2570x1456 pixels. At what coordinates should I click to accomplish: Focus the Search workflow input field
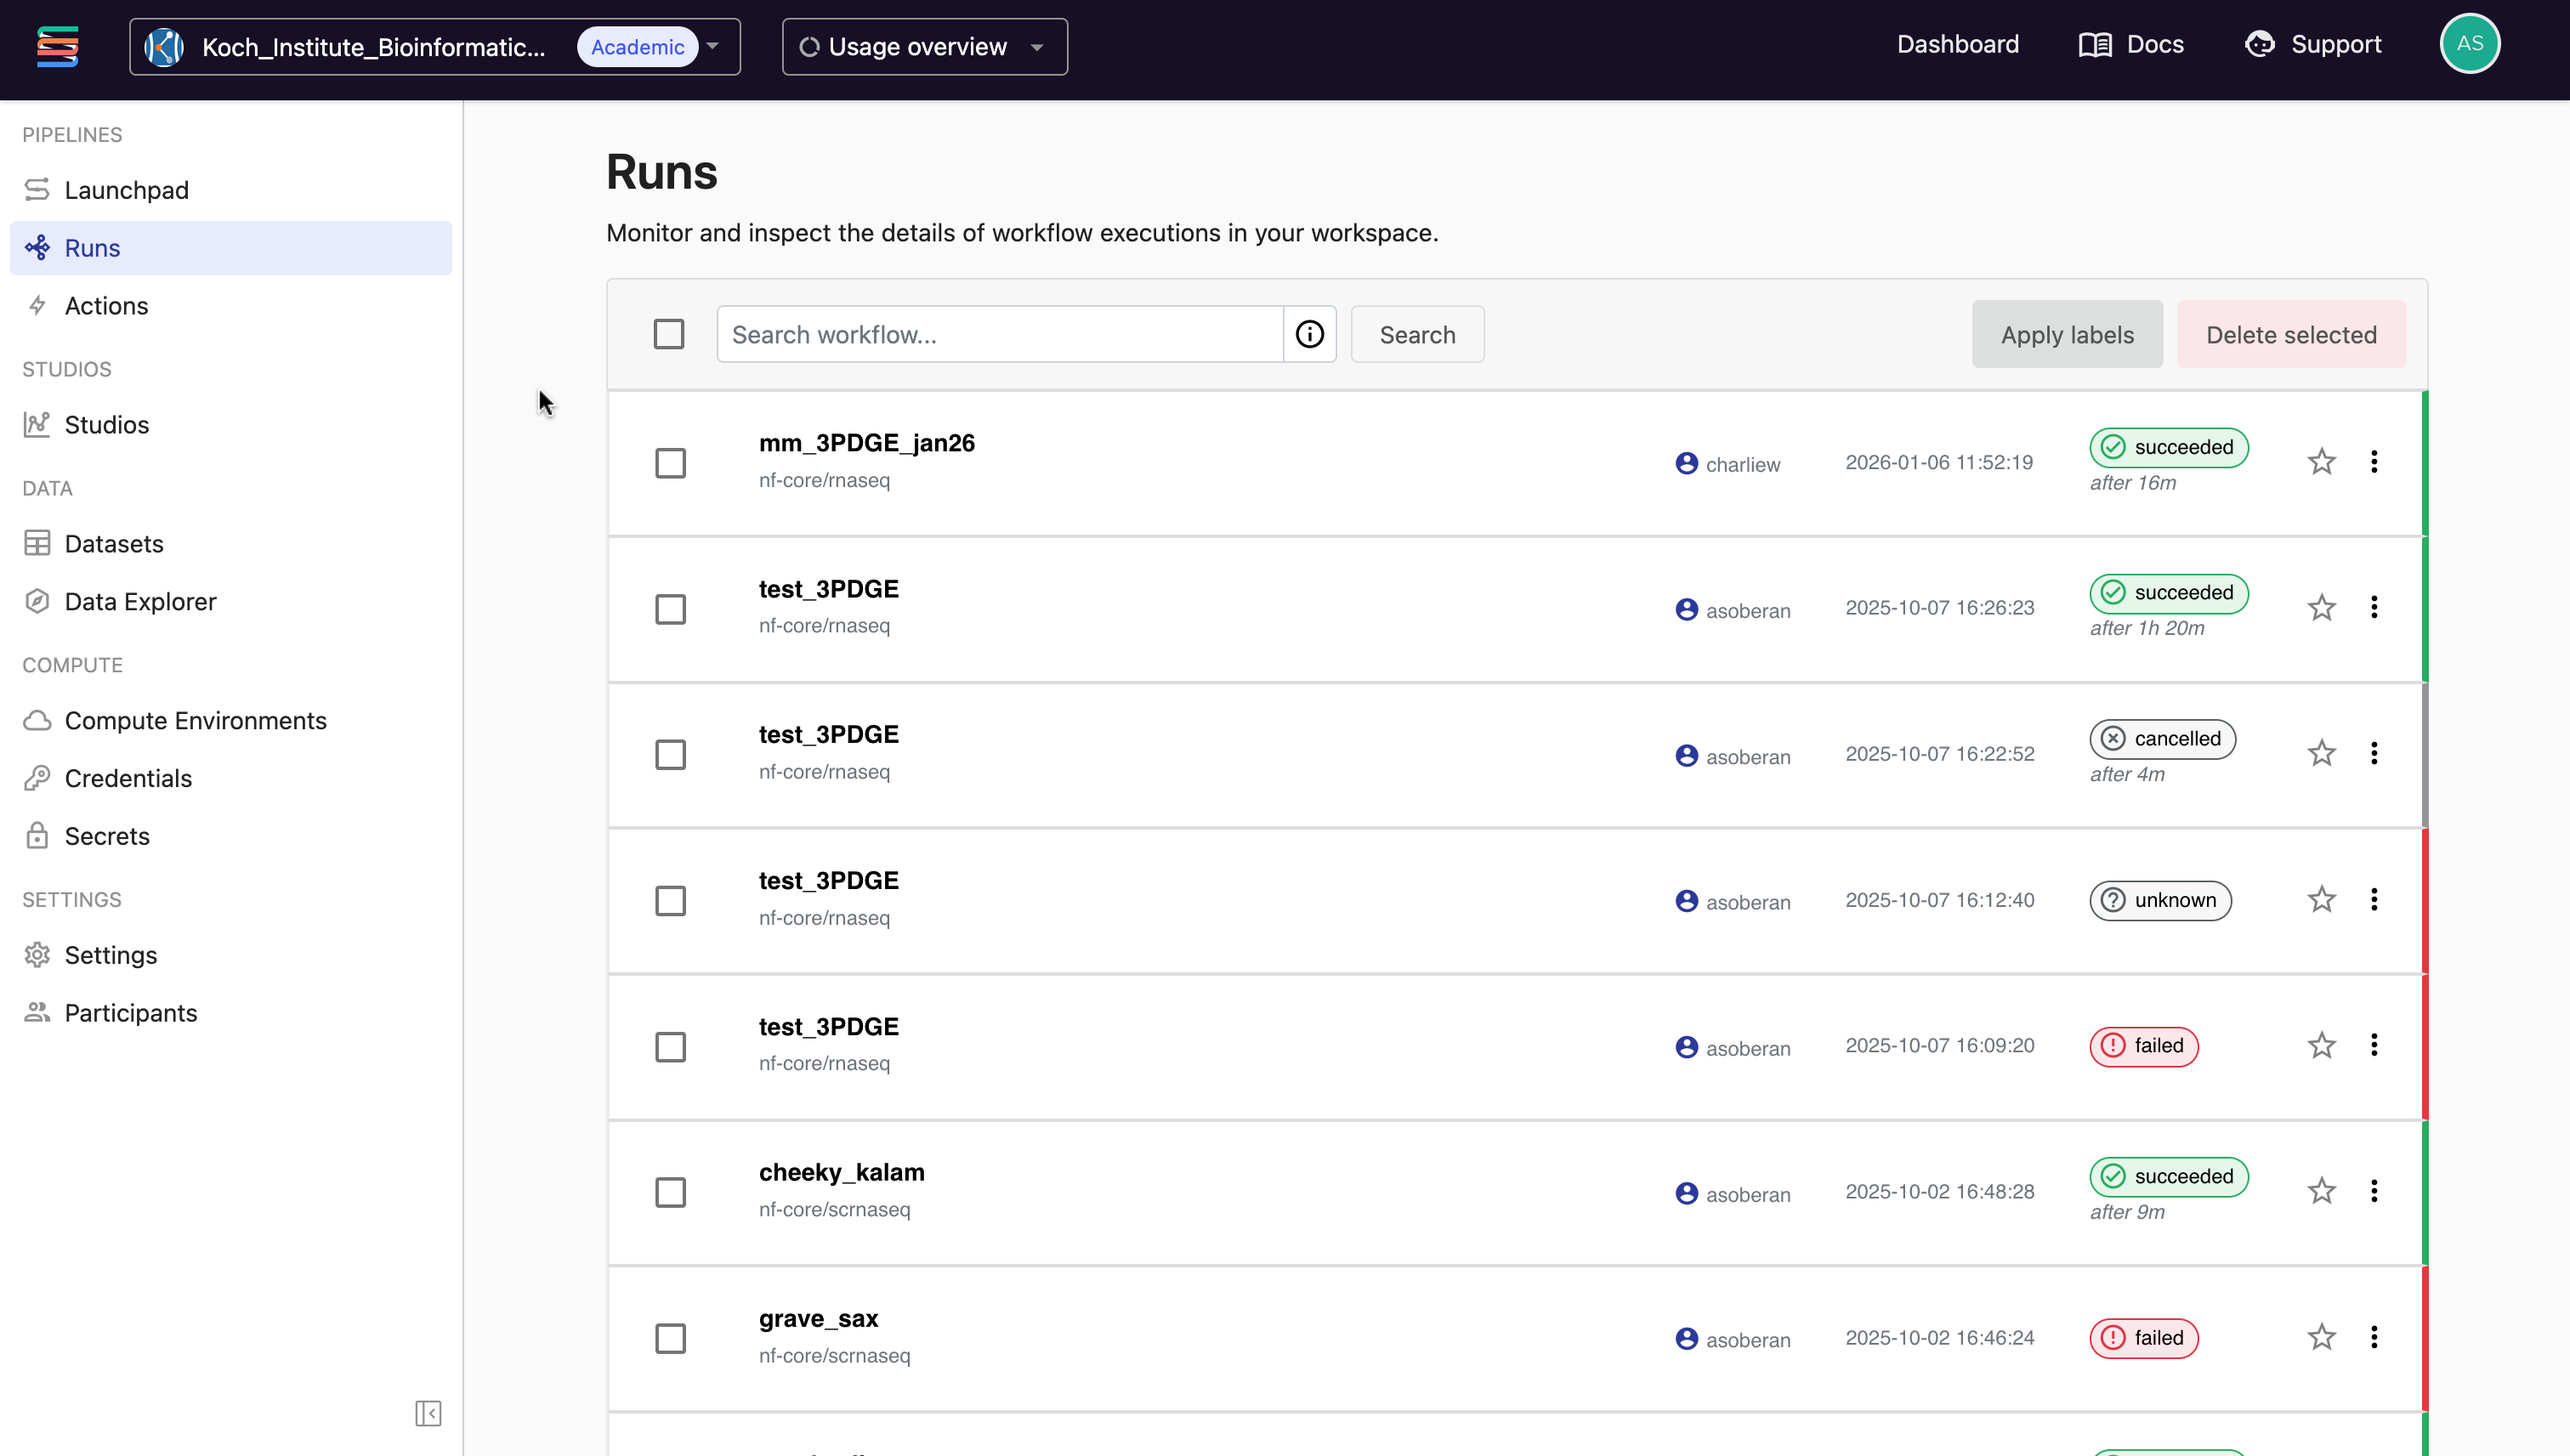999,335
